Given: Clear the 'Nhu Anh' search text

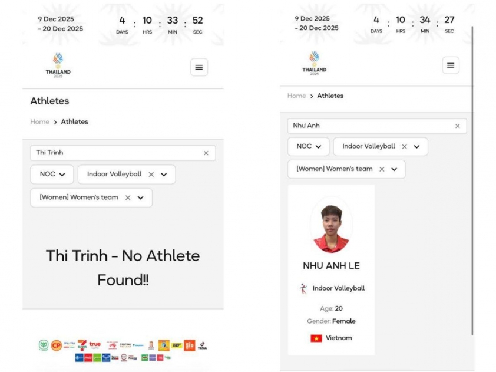Looking at the screenshot, I should (457, 126).
